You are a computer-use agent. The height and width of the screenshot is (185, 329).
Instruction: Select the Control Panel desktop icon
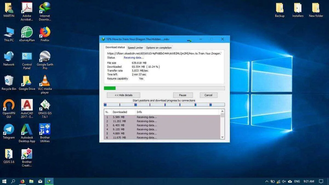click(x=27, y=60)
